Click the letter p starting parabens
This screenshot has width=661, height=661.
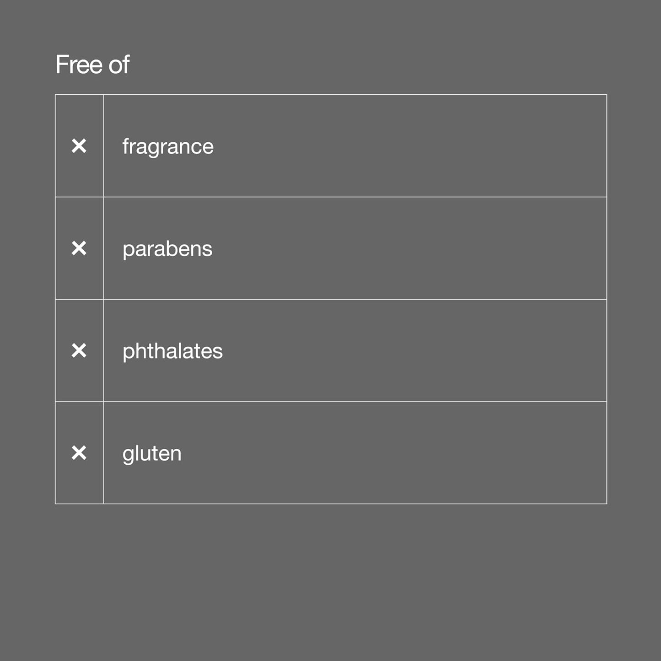(128, 250)
